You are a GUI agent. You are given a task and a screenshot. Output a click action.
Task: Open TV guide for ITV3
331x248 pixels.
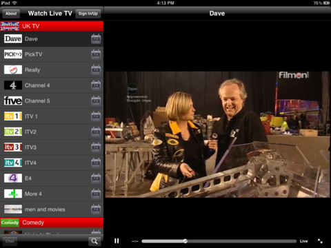click(96, 147)
